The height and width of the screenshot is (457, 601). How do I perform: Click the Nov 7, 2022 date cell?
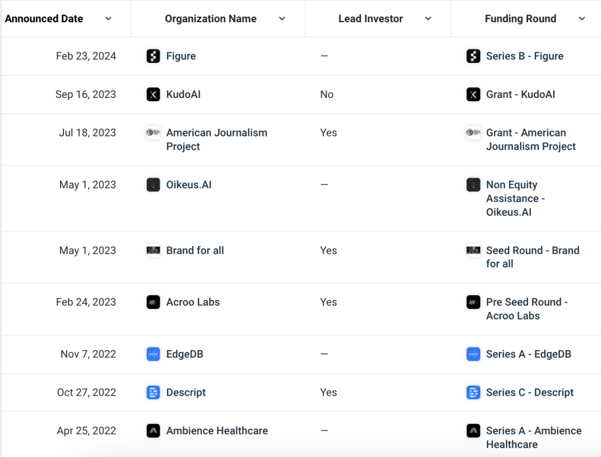tap(88, 354)
